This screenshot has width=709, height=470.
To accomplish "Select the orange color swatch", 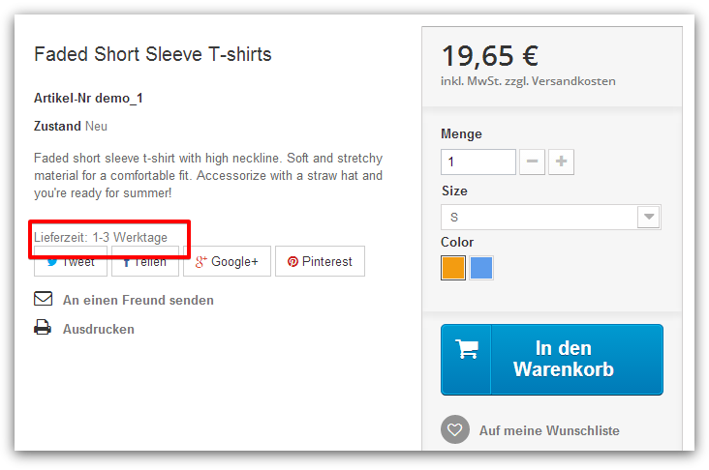I will (453, 268).
